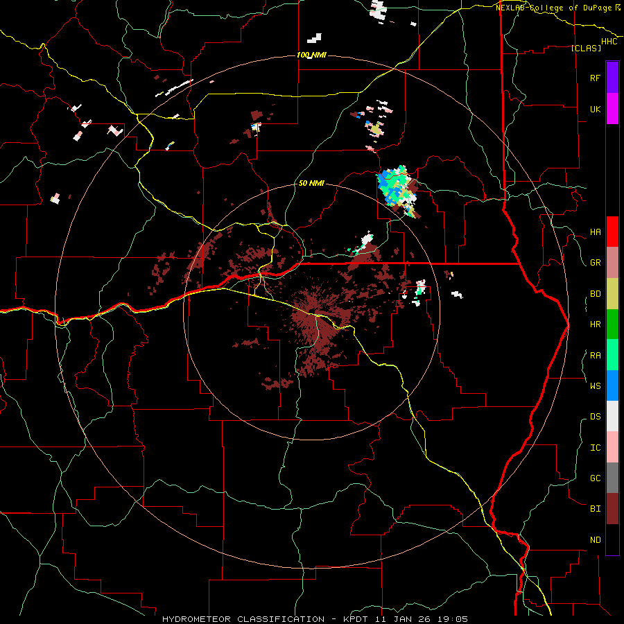Click the IC pink legend swatch
The image size is (624, 624).
[612, 447]
